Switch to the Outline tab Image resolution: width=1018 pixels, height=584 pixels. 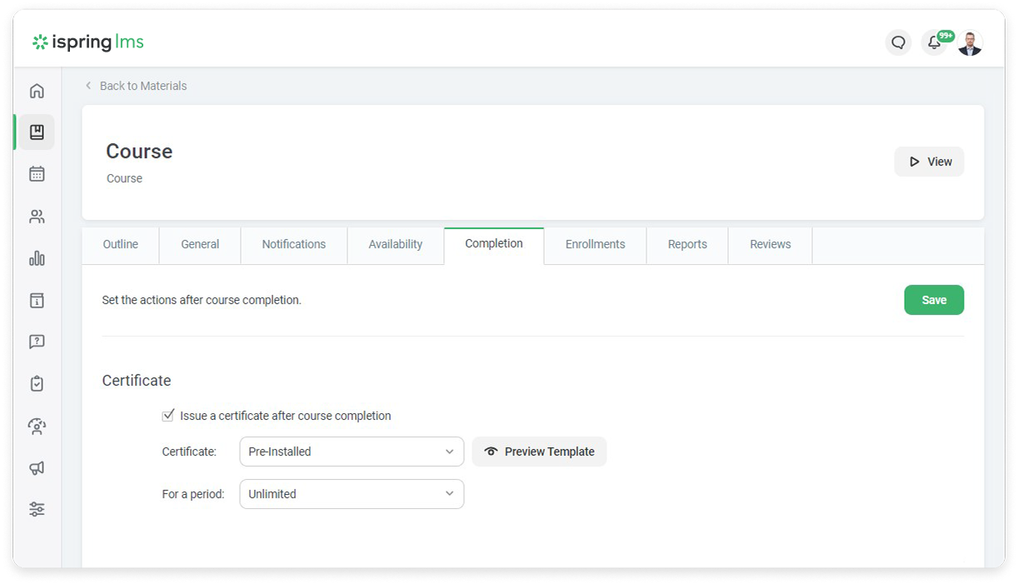coord(120,244)
